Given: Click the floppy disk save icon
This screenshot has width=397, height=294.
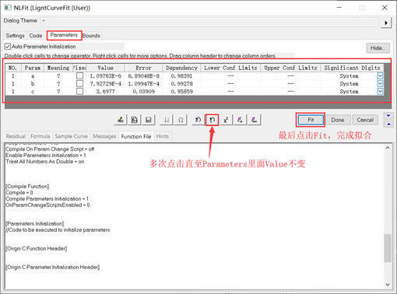Looking at the screenshot, I should [149, 120].
